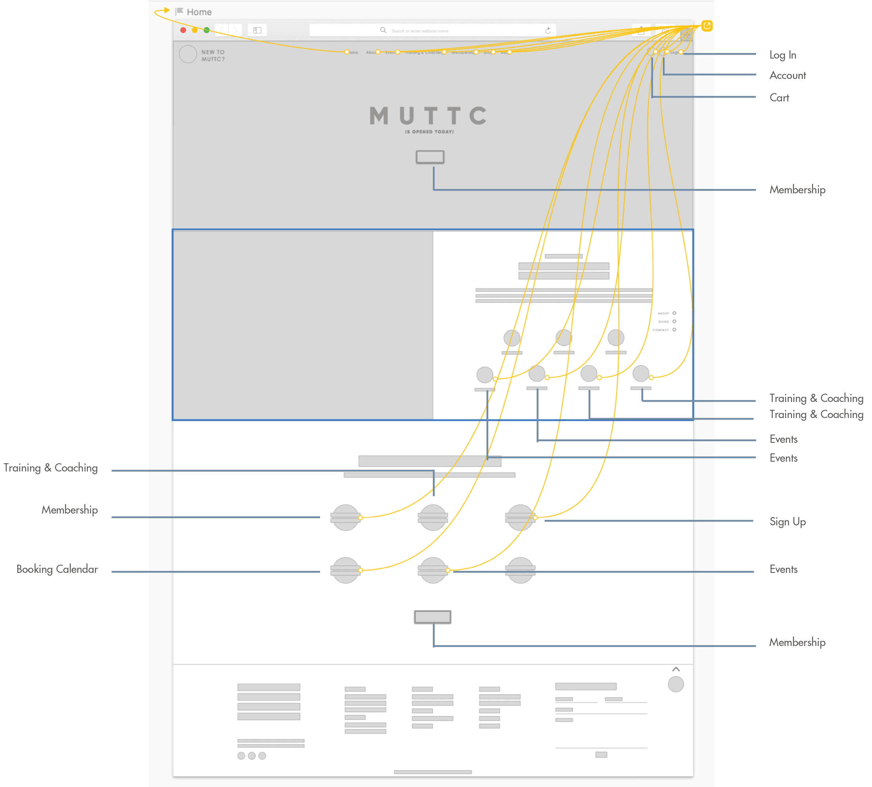This screenshot has height=787, width=872.
Task: Click the flag icon beside the Home title
Action: [x=180, y=12]
